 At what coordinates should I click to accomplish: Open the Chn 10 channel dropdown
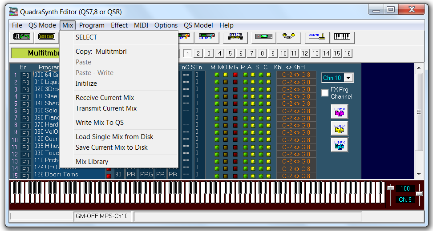click(x=348, y=78)
